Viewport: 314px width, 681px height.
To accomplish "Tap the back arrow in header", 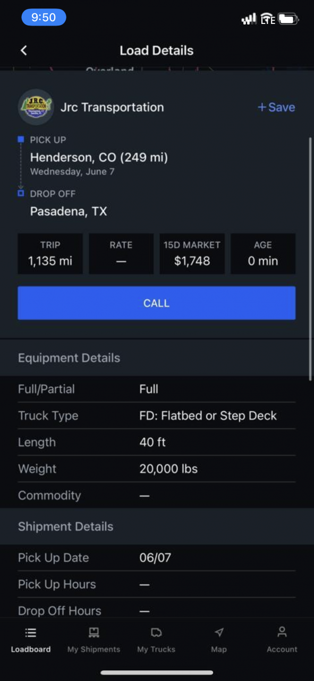I will coord(23,51).
